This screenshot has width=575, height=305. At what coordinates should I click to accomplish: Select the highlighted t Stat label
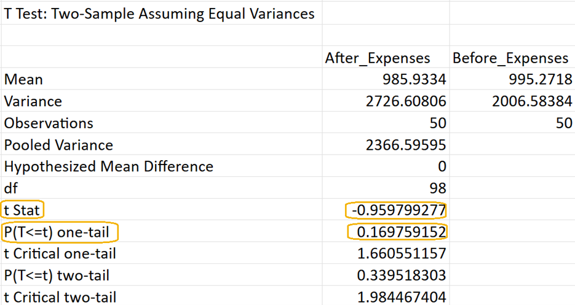(22, 210)
